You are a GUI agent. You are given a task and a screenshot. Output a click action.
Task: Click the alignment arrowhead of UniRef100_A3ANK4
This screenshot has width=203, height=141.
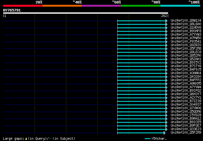[167, 73]
